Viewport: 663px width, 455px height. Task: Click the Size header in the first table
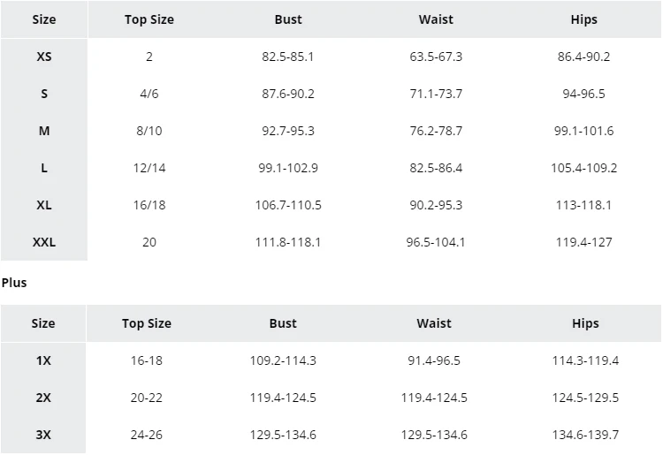[44, 19]
